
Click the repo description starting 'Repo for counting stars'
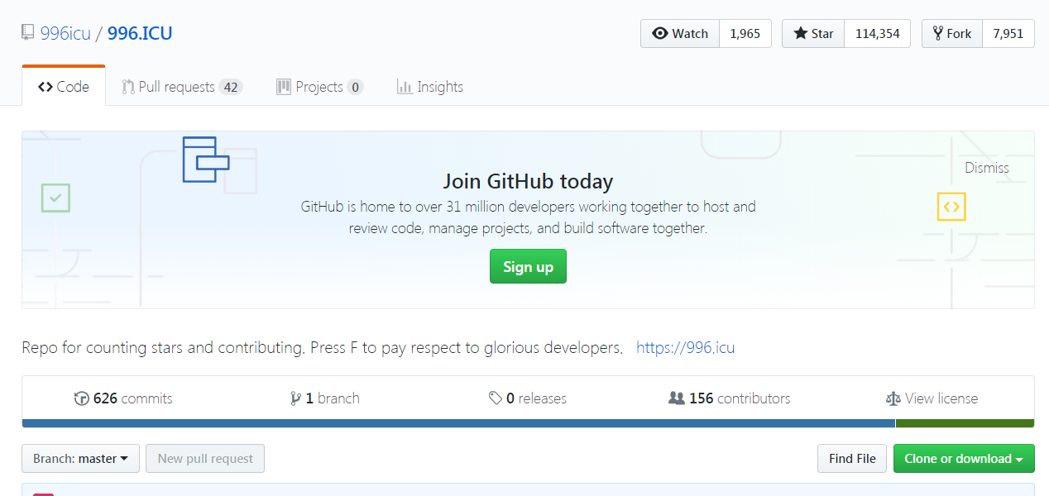pos(323,347)
